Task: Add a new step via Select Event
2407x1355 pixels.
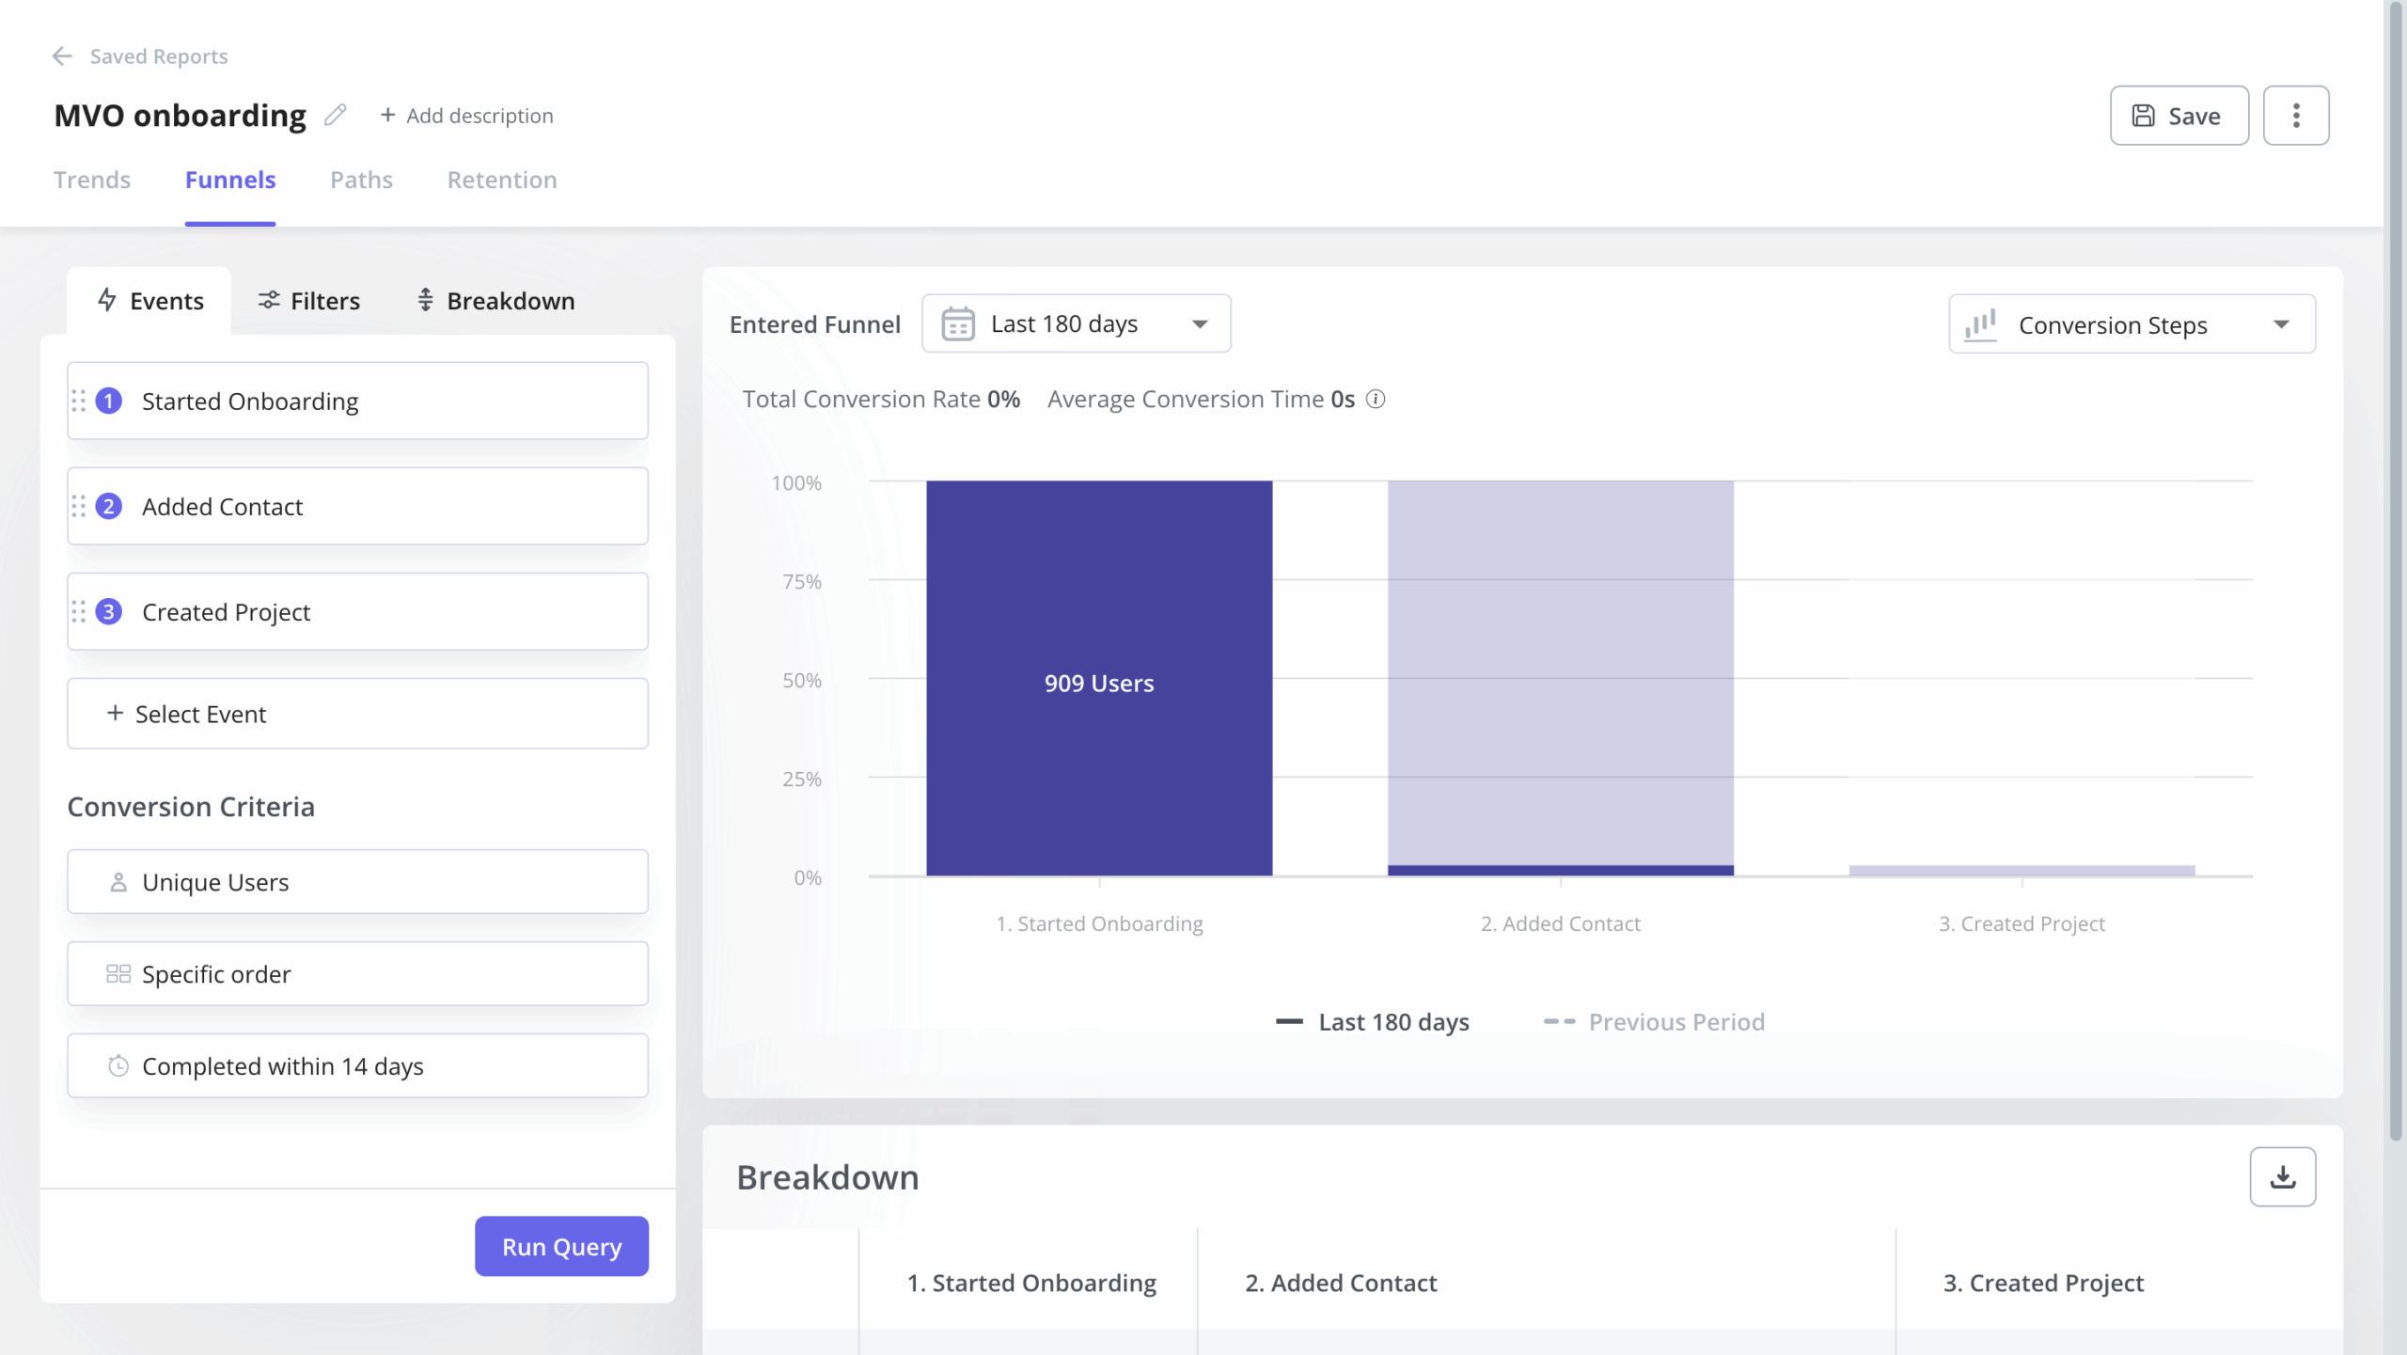Action: (x=357, y=713)
